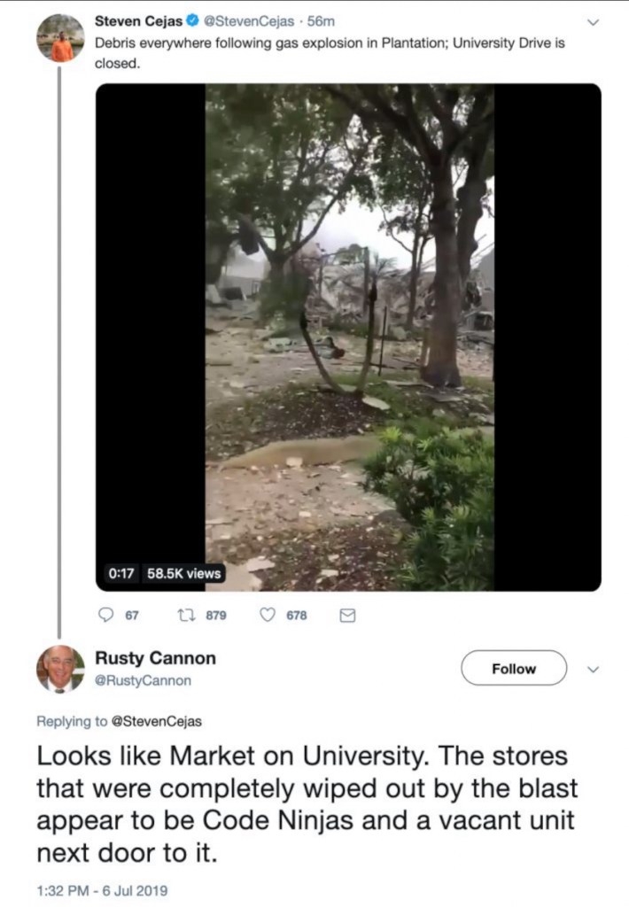The image size is (629, 907).
Task: Play the debris video in the tweet
Action: click(349, 337)
